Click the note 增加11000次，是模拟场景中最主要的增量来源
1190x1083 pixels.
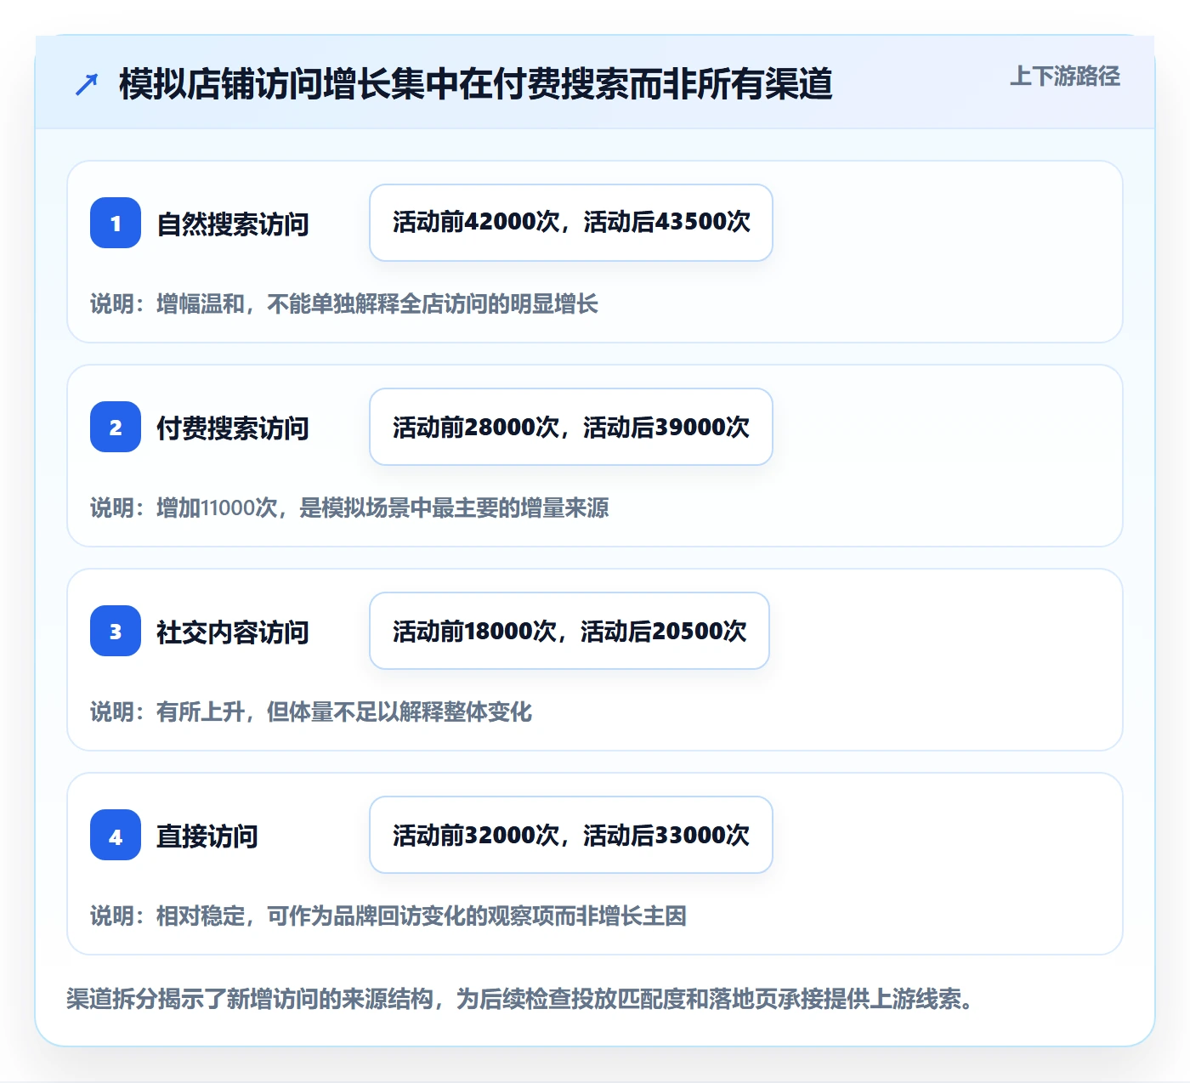click(382, 508)
